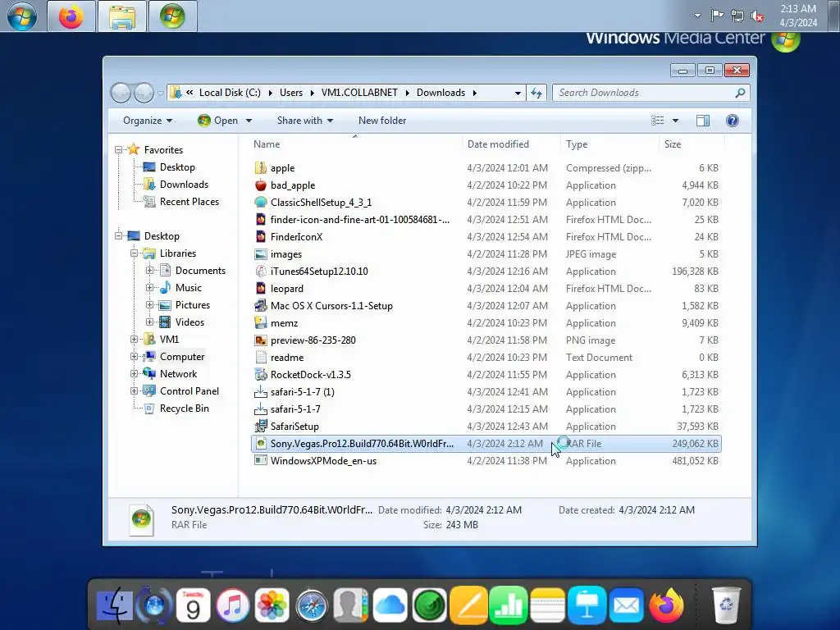
Task: Expand the Computer tree node
Action: tap(134, 357)
